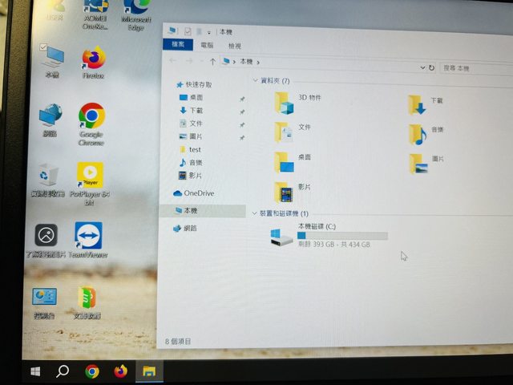Click Google Chrome on the taskbar
The height and width of the screenshot is (385, 513).
pyautogui.click(x=92, y=371)
